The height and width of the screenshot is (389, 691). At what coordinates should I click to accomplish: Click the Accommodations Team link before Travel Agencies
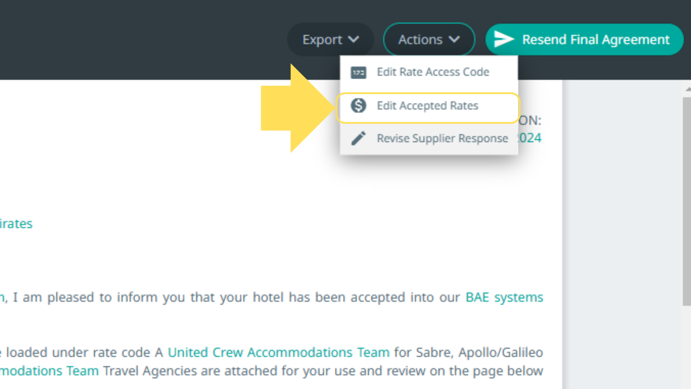coord(49,371)
